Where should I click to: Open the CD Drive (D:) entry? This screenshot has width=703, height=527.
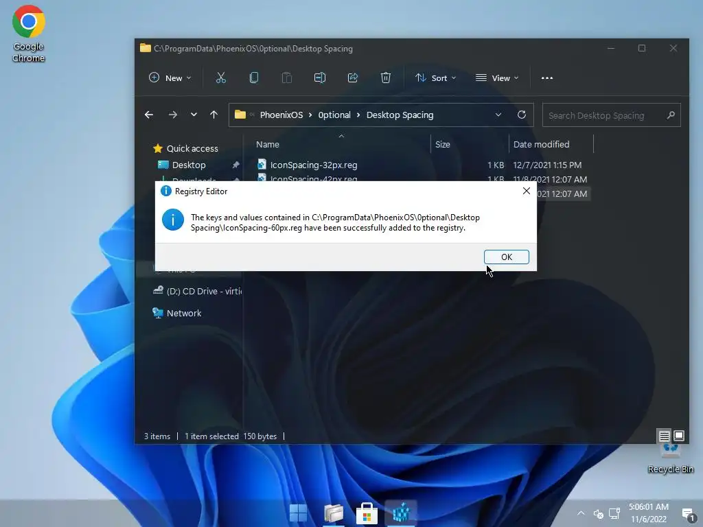coord(197,291)
